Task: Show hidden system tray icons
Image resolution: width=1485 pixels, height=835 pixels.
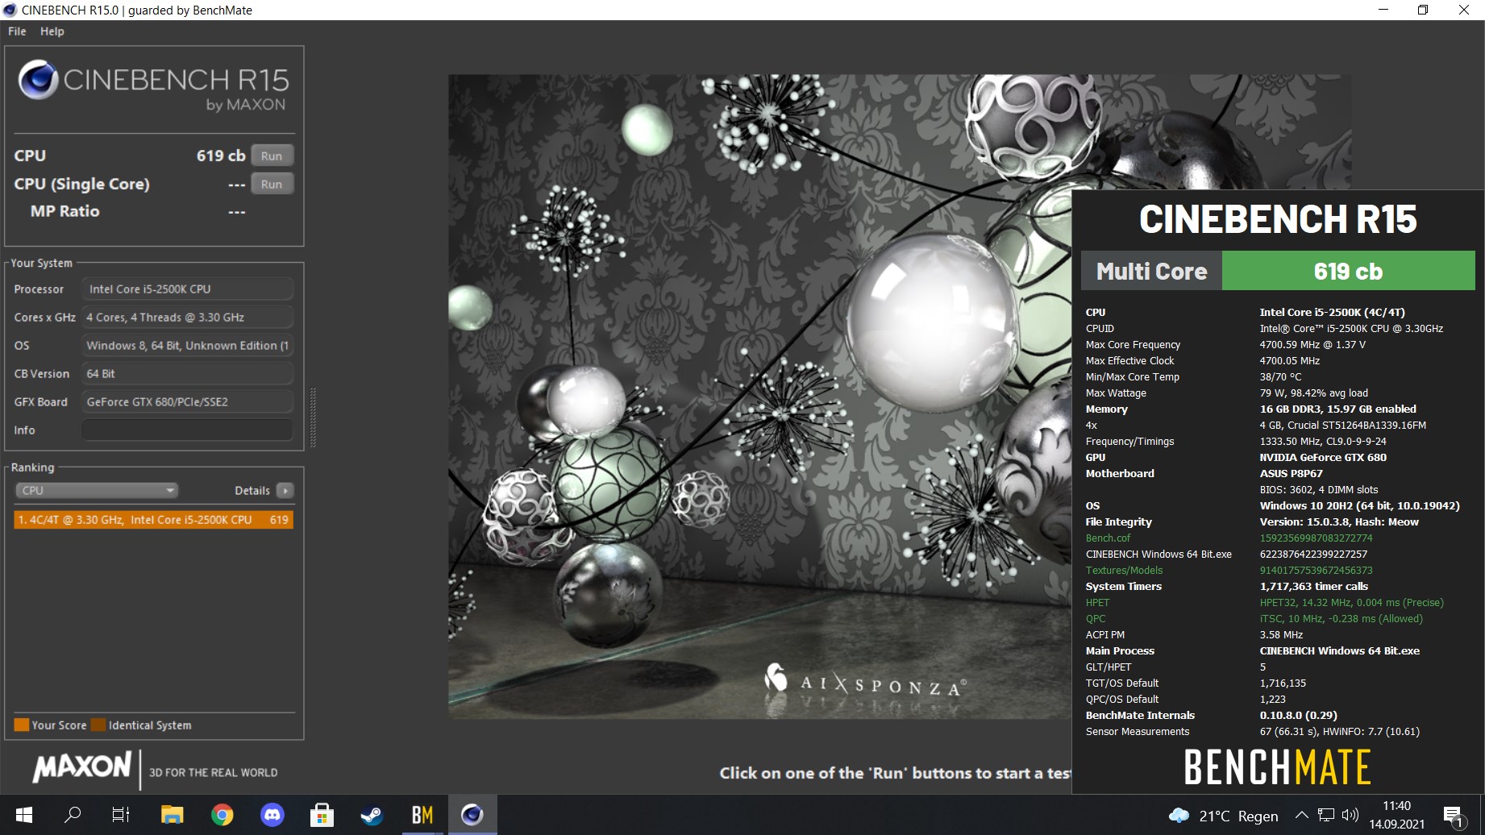Action: [x=1301, y=815]
